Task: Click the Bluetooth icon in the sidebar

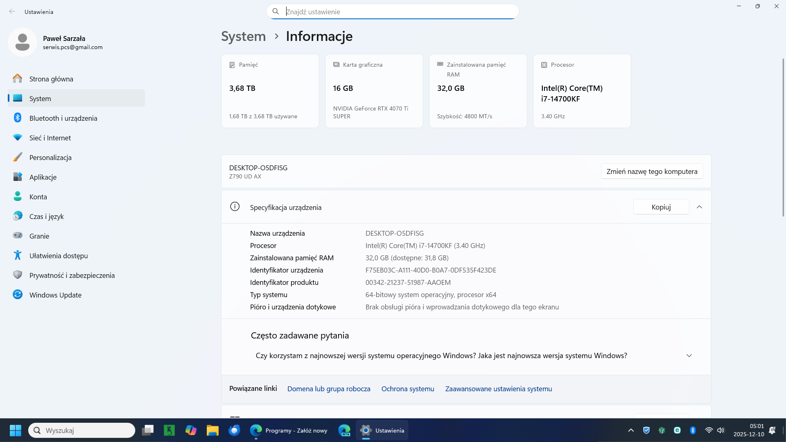Action: [17, 118]
